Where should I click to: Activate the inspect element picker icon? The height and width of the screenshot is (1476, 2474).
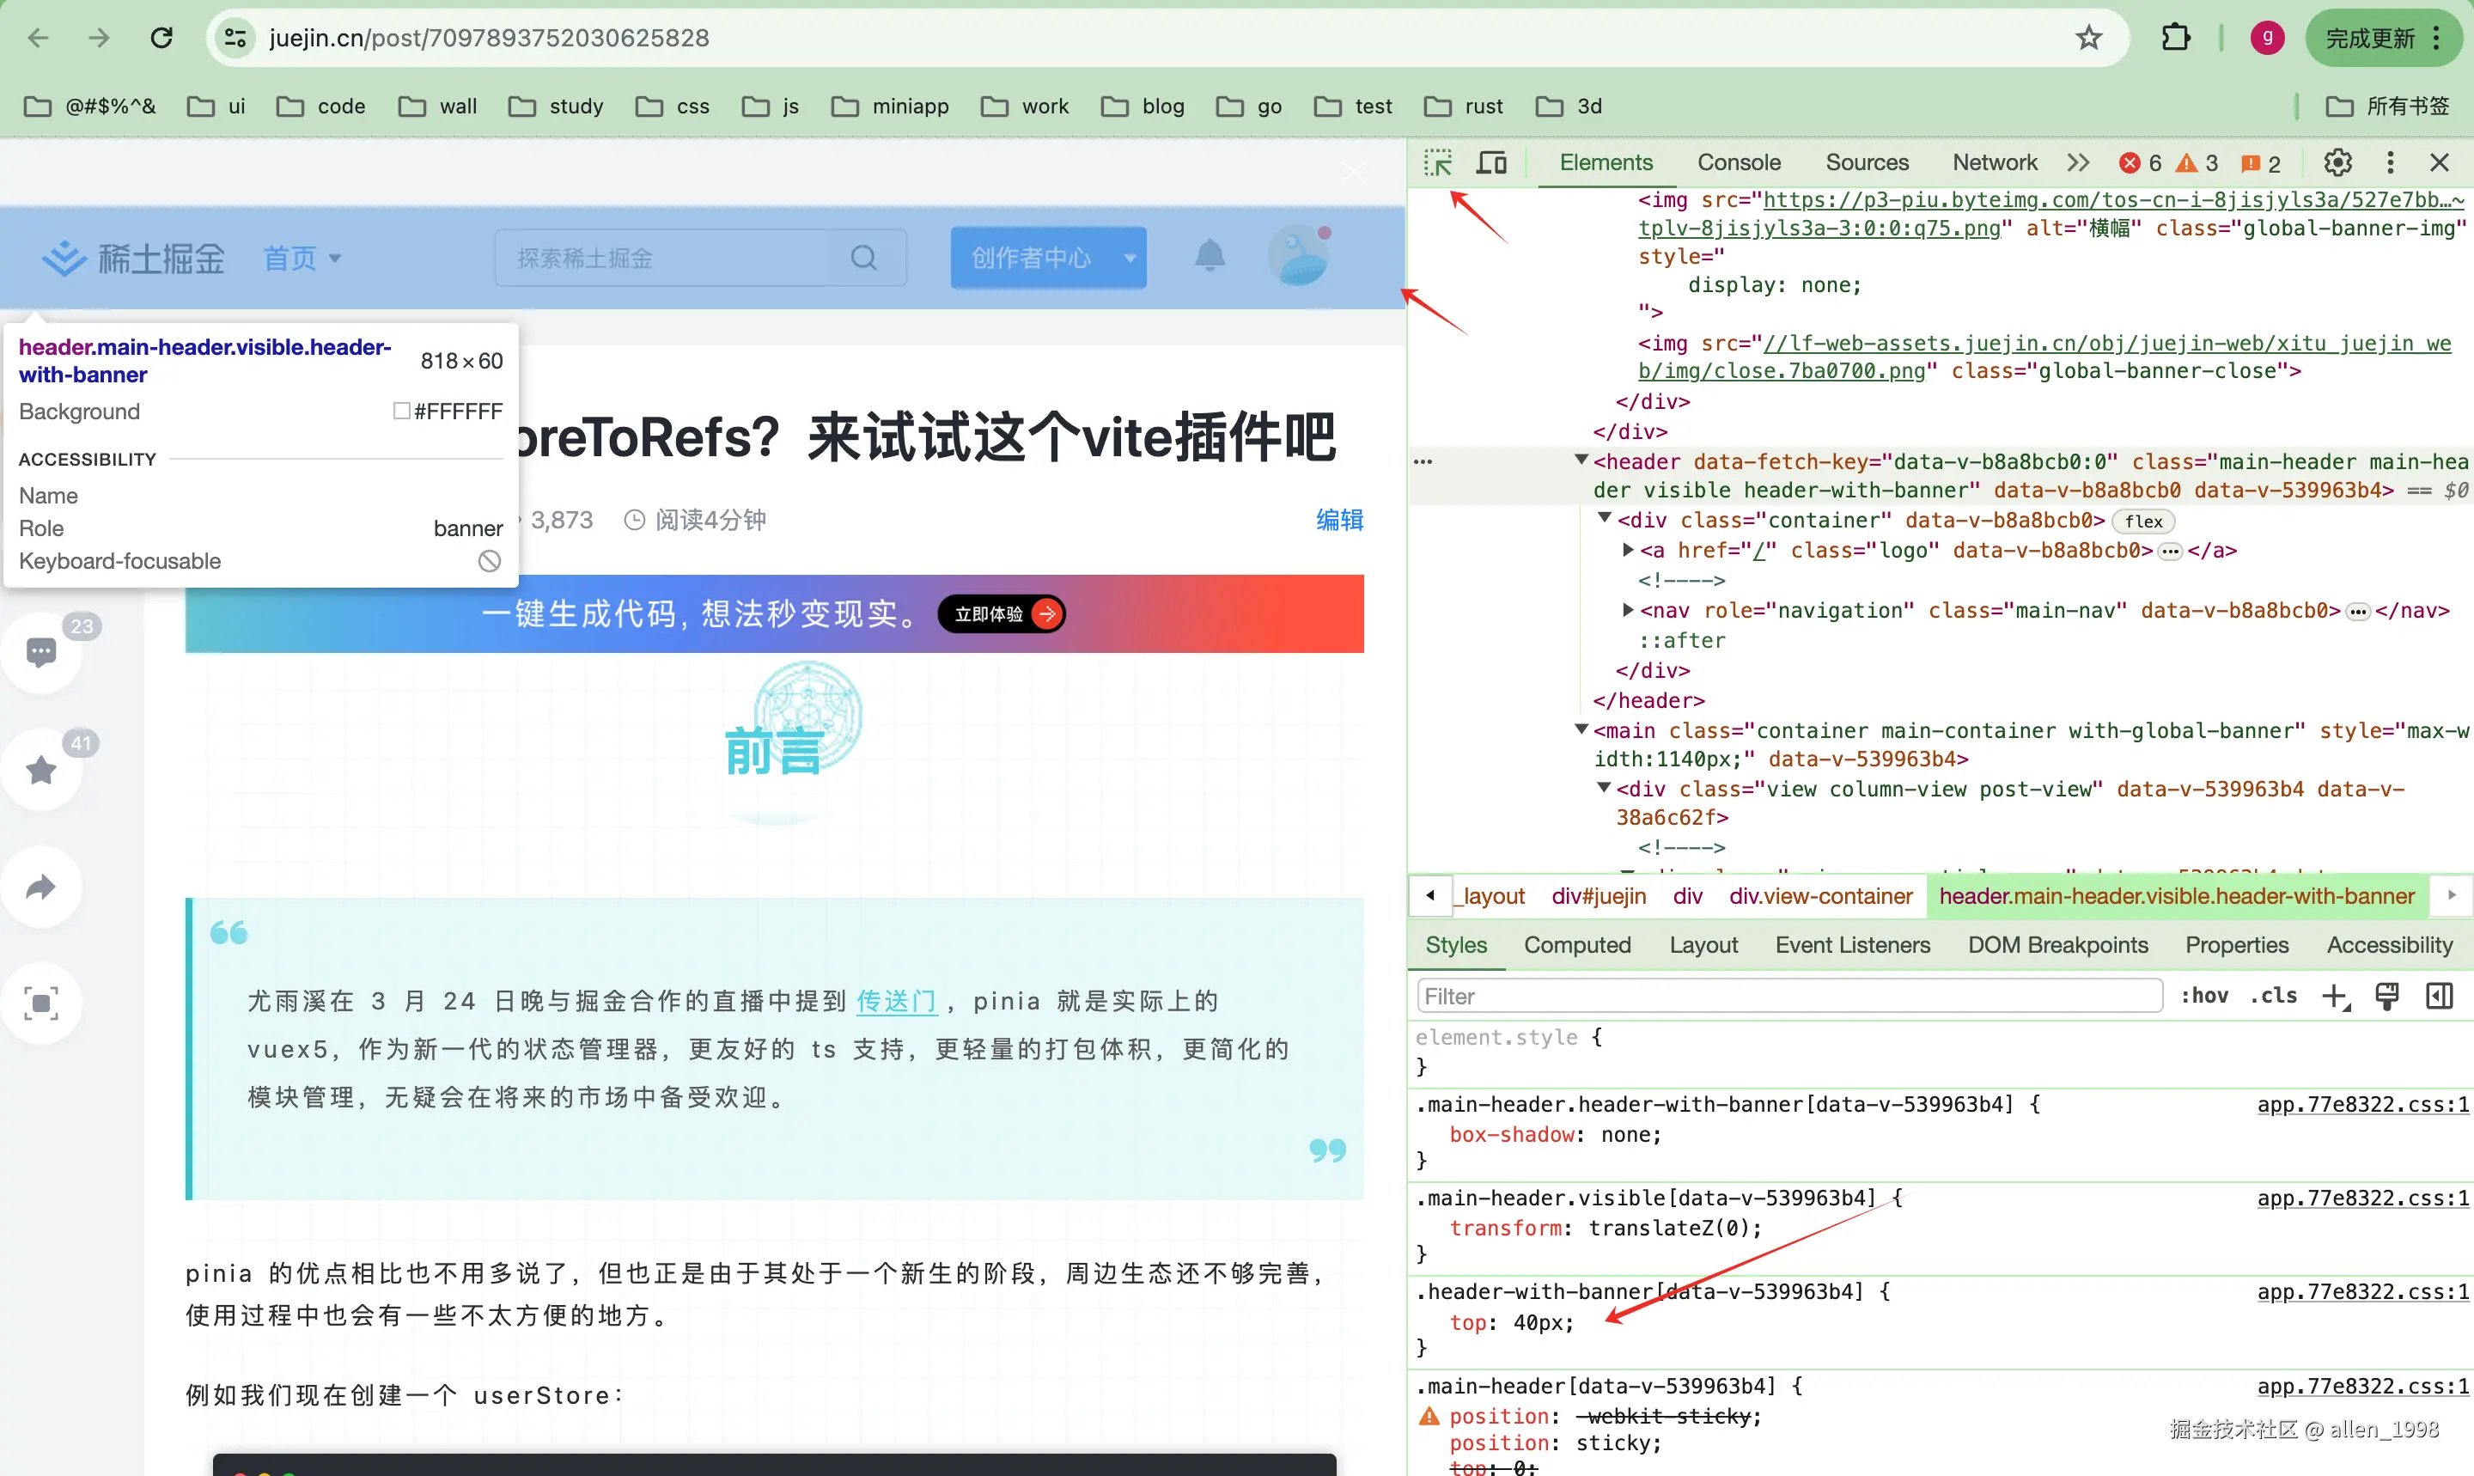coord(1437,162)
